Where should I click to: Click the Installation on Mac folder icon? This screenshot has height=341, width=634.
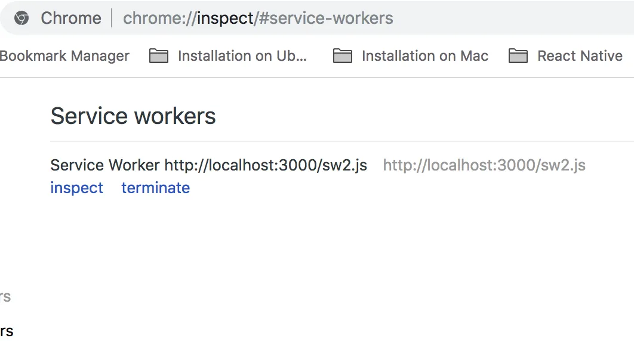click(x=343, y=56)
